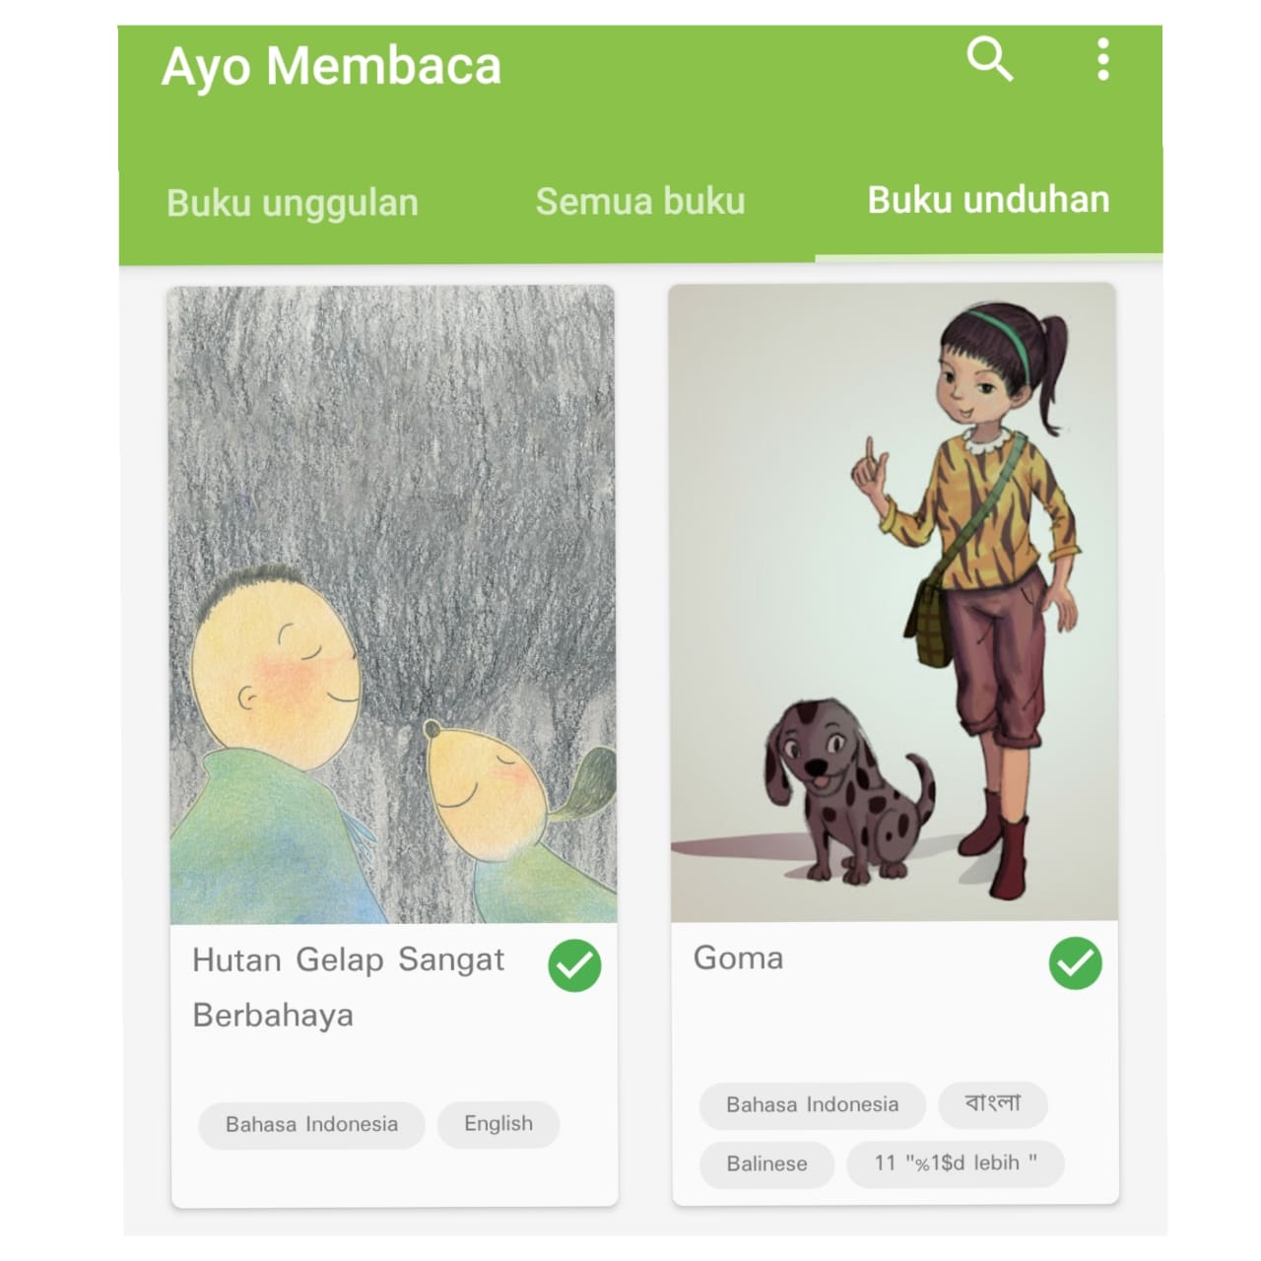Open the three-dot overflow menu

click(x=1103, y=60)
